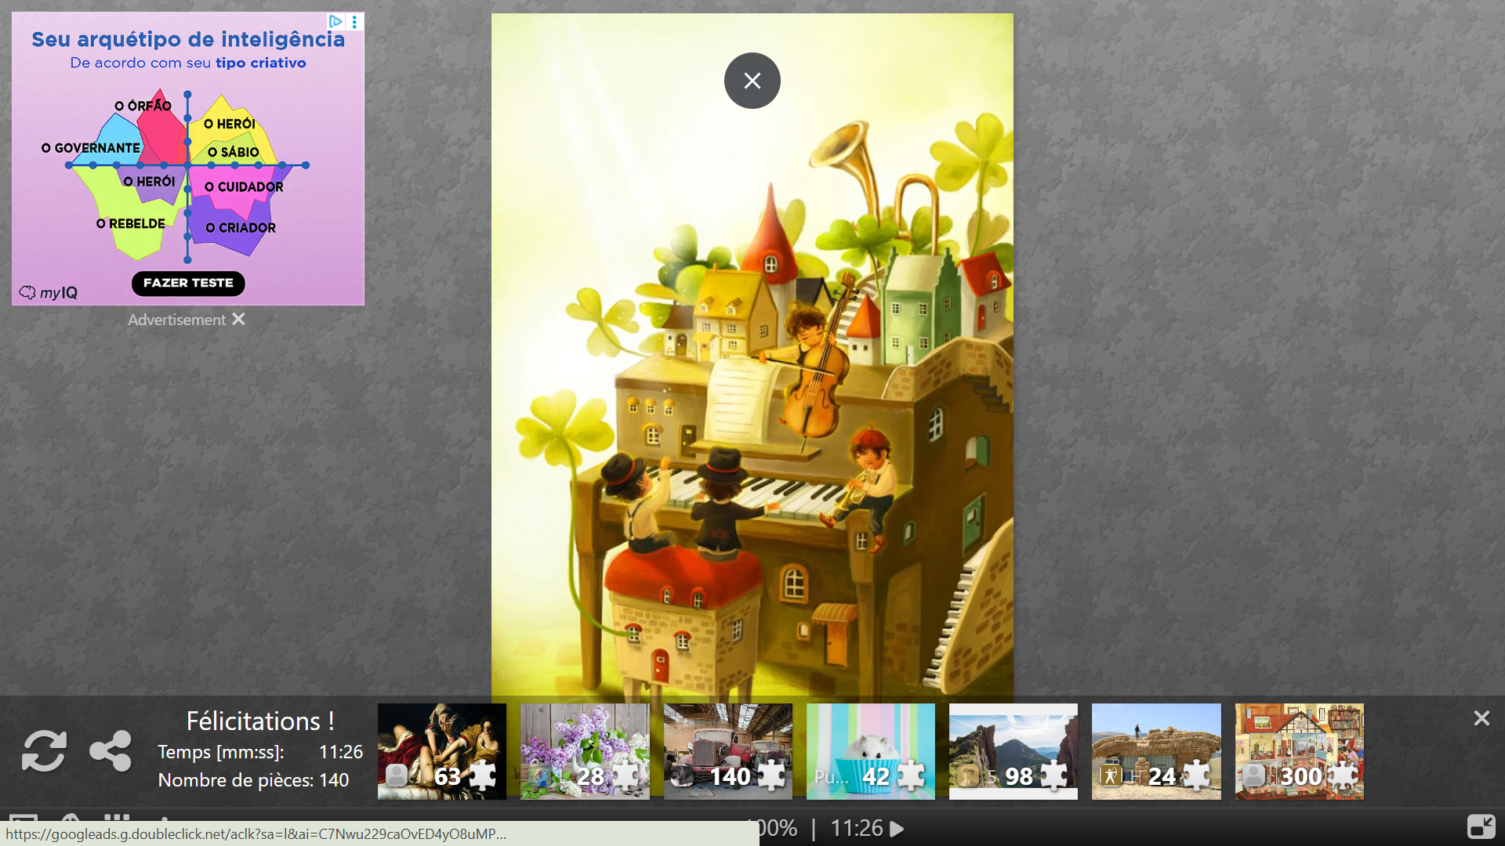Click FAZER TESTE button in ad

coord(188,283)
